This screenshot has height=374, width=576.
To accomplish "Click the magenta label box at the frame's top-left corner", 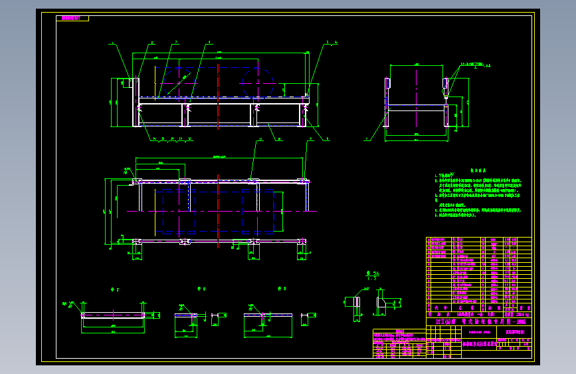I will pos(72,18).
